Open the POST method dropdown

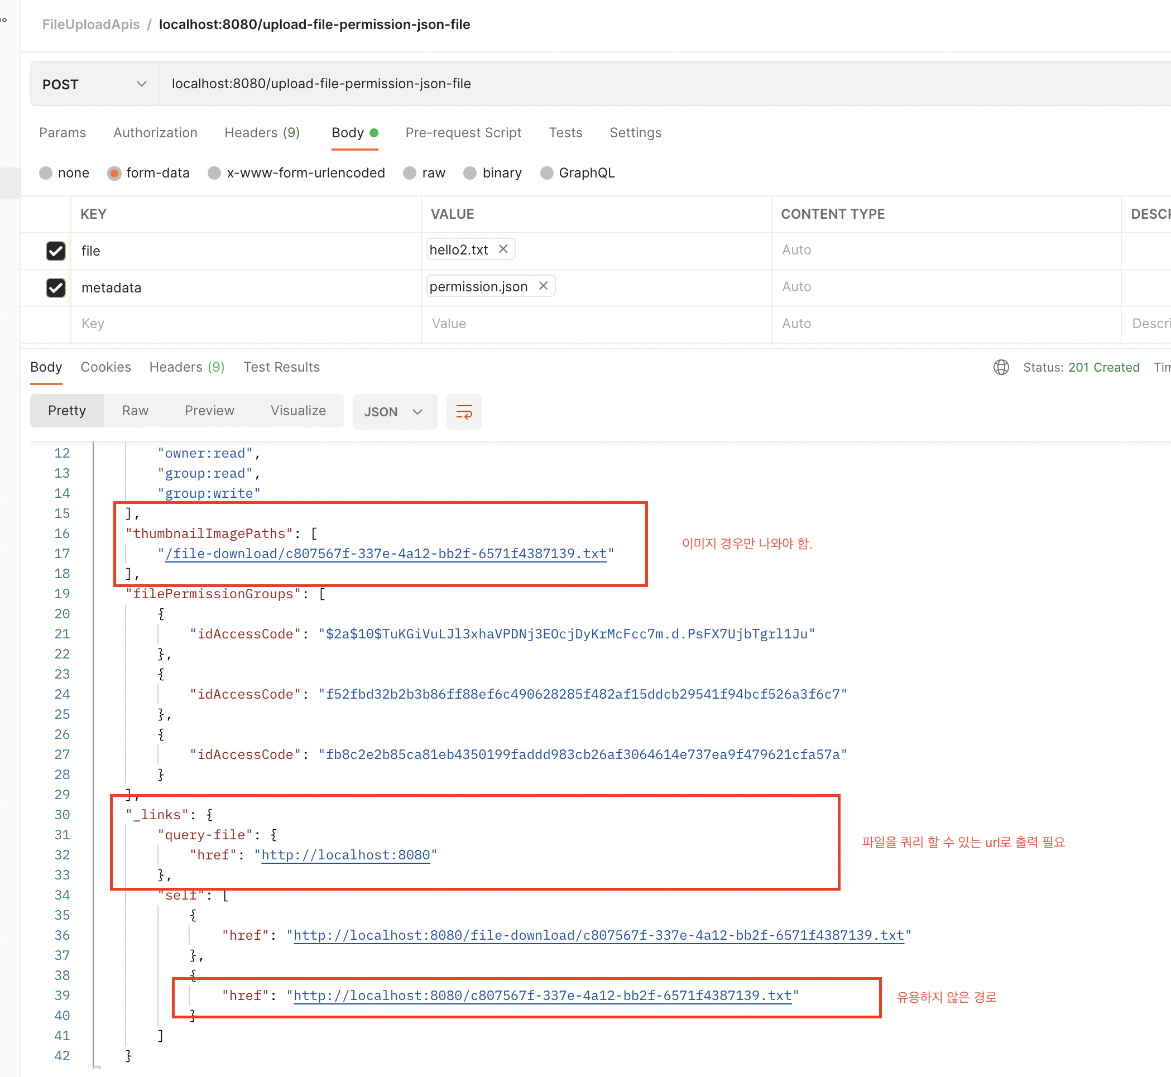coord(94,84)
